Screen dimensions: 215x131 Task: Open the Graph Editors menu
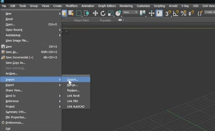coord(107,6)
